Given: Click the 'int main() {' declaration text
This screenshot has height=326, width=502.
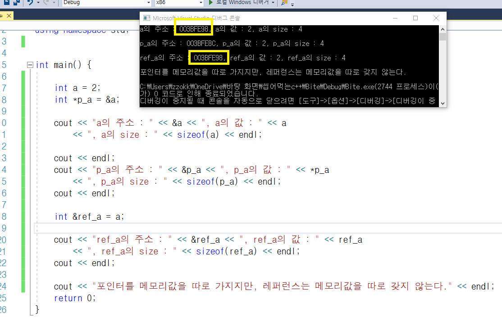Looking at the screenshot, I should pyautogui.click(x=64, y=65).
